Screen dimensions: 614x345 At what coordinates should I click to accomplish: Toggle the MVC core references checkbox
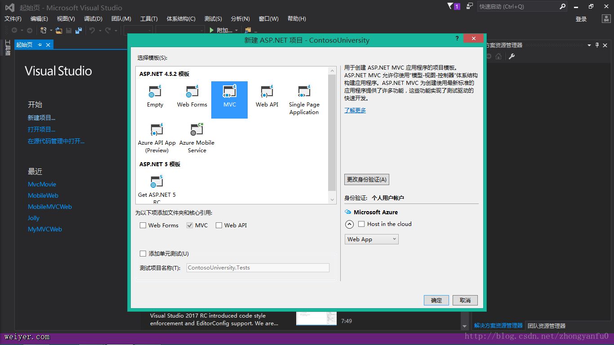[x=190, y=226]
